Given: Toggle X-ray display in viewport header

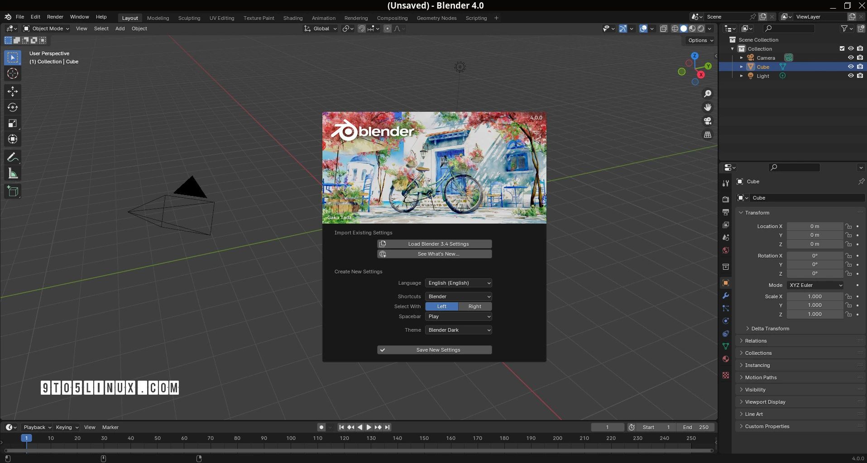Looking at the screenshot, I should tap(663, 29).
